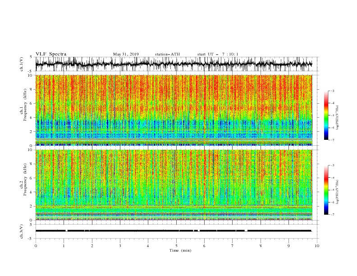Select the "start UT = 7:10:1" text

coord(218,54)
